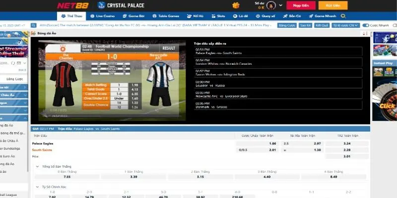Click the Kết Quả button
The image size is (397, 198).
pos(322,25)
